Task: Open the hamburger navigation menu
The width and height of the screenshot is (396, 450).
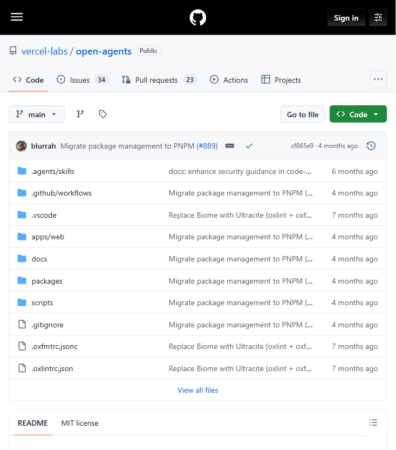Action: click(17, 17)
